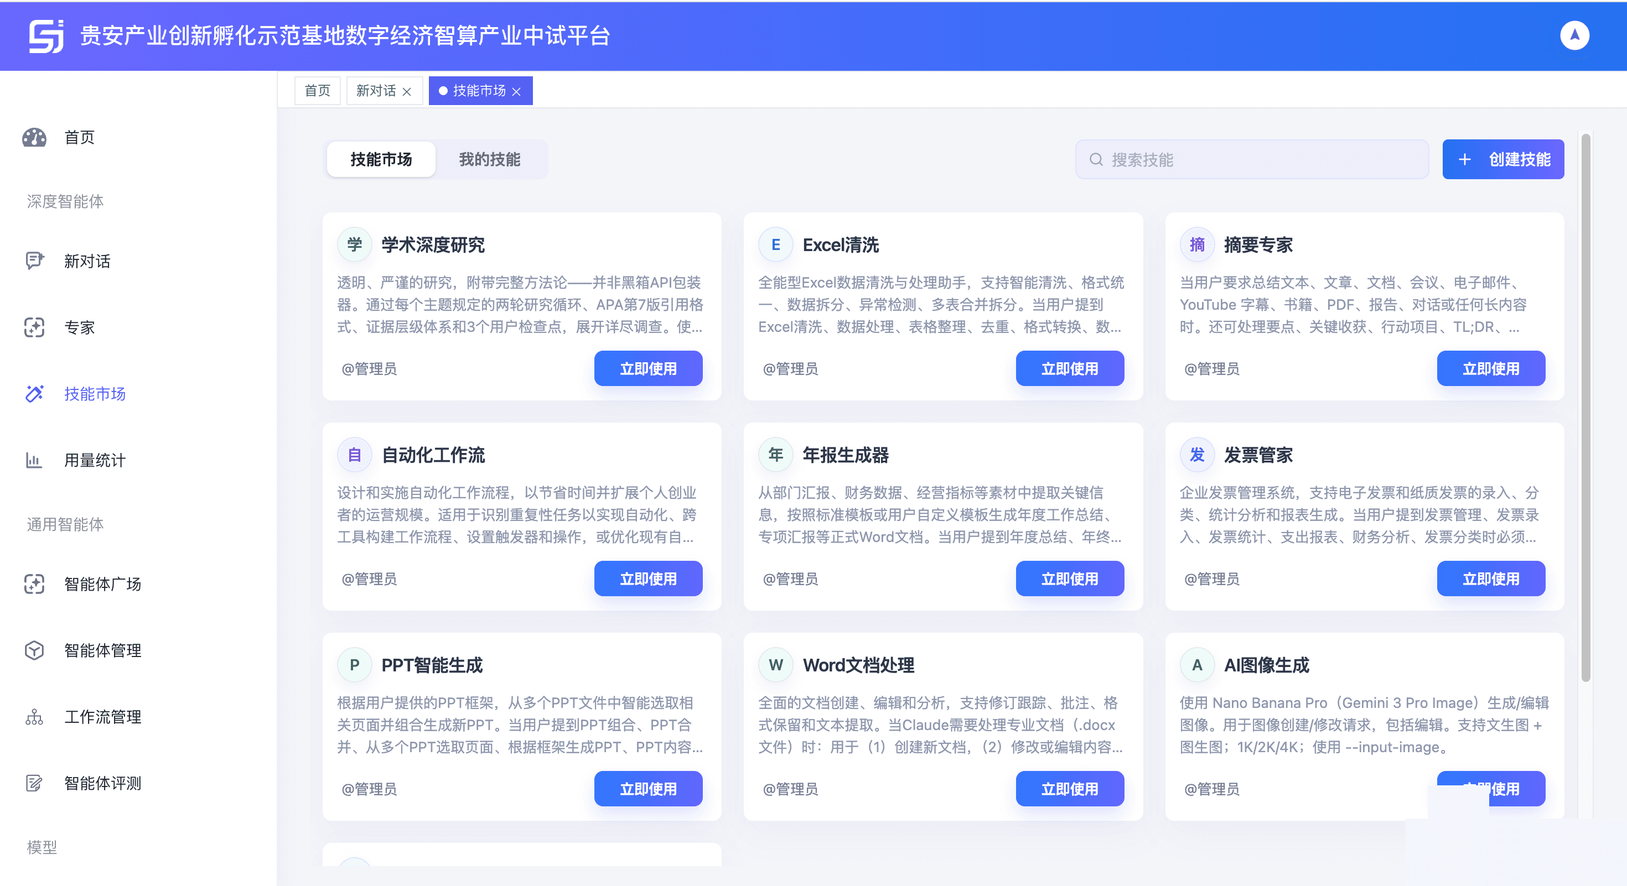Click 立即使用 on Excel清洗 card
The height and width of the screenshot is (886, 1627).
[1069, 368]
